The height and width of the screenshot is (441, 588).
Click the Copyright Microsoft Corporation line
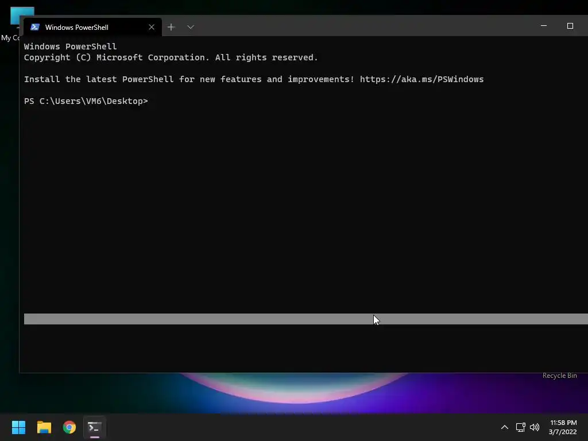point(171,57)
